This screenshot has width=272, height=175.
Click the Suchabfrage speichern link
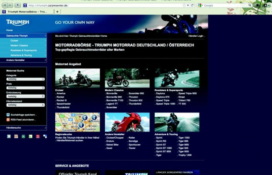[x=23, y=115]
